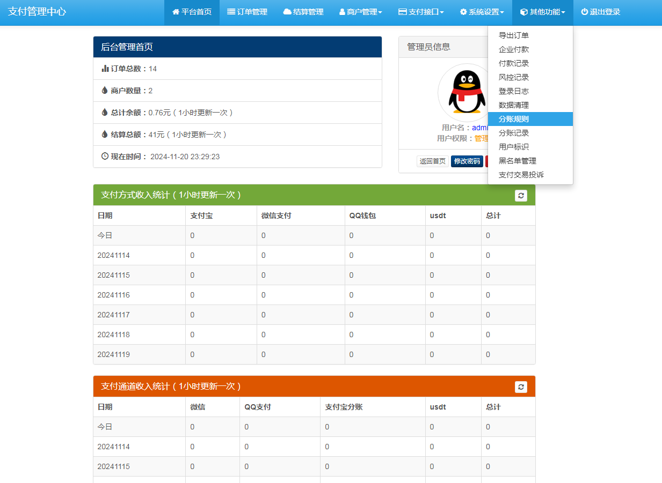Click the home icon on 平台首页
Image resolution: width=662 pixels, height=483 pixels.
176,12
